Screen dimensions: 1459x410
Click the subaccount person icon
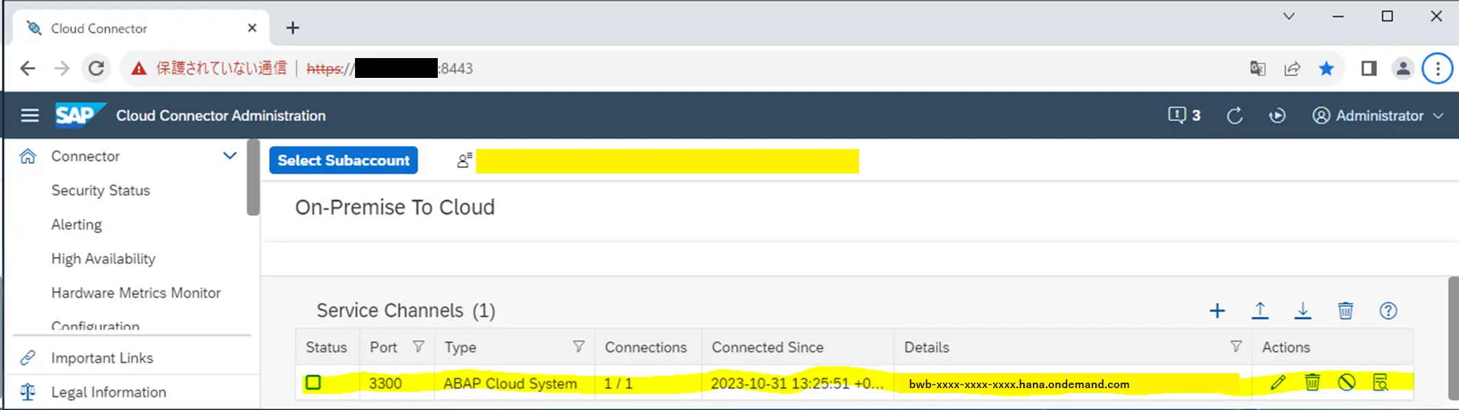coord(464,161)
